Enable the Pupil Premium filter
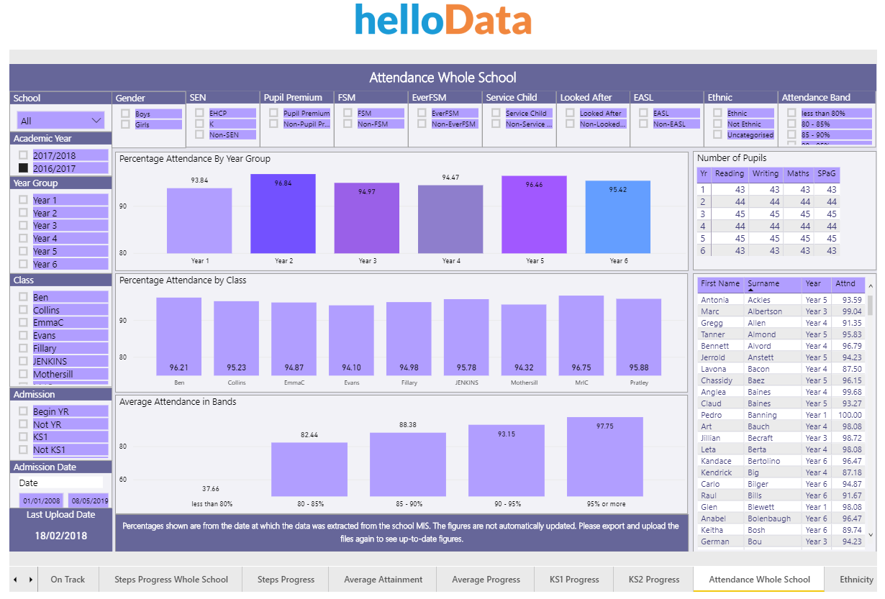Image resolution: width=885 pixels, height=599 pixels. click(273, 112)
